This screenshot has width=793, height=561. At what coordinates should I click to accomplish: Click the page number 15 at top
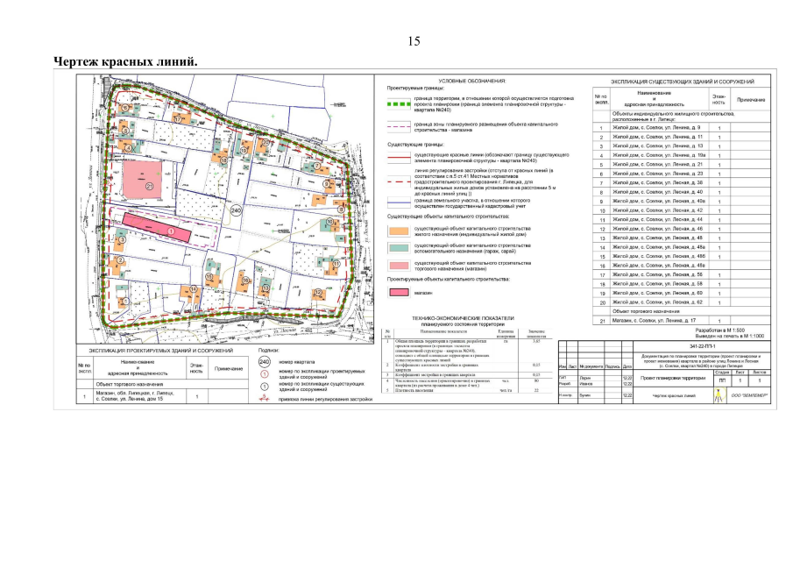pyautogui.click(x=414, y=41)
